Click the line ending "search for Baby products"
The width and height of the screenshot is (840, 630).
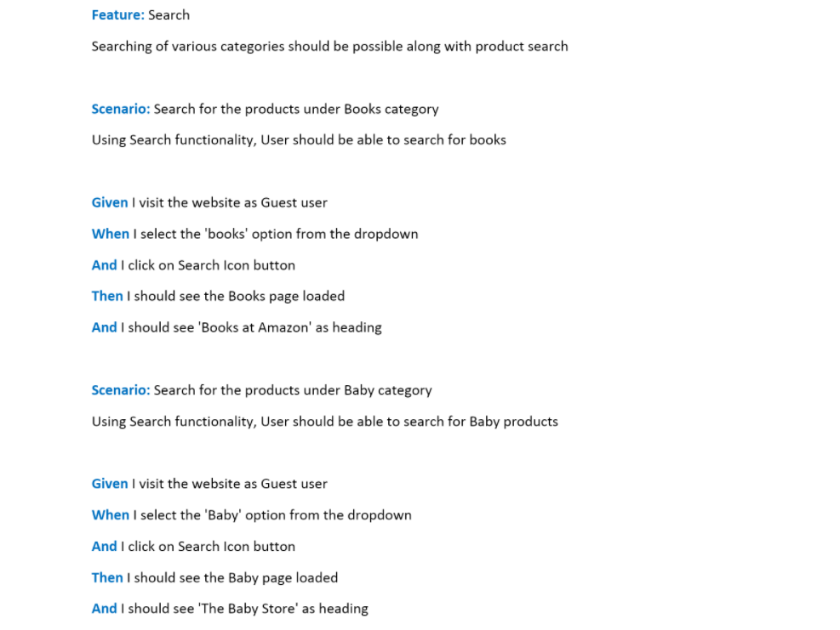pos(325,422)
